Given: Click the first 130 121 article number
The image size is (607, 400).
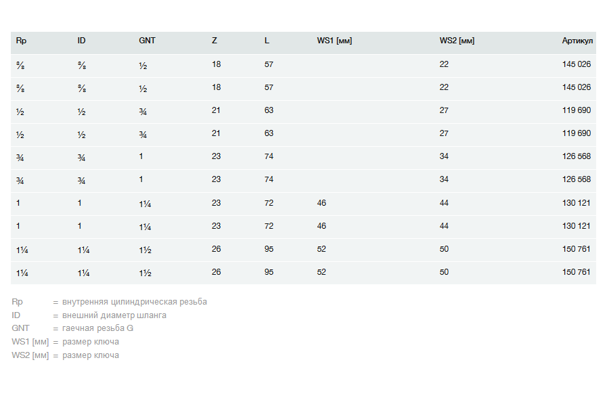Looking at the screenshot, I should pos(576,203).
